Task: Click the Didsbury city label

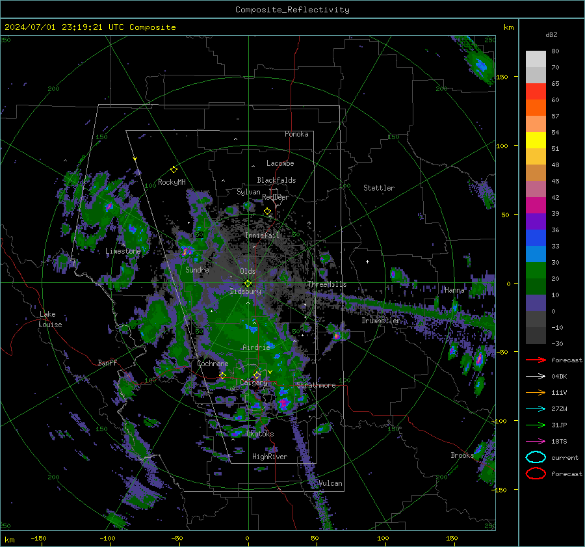Action: coord(245,291)
